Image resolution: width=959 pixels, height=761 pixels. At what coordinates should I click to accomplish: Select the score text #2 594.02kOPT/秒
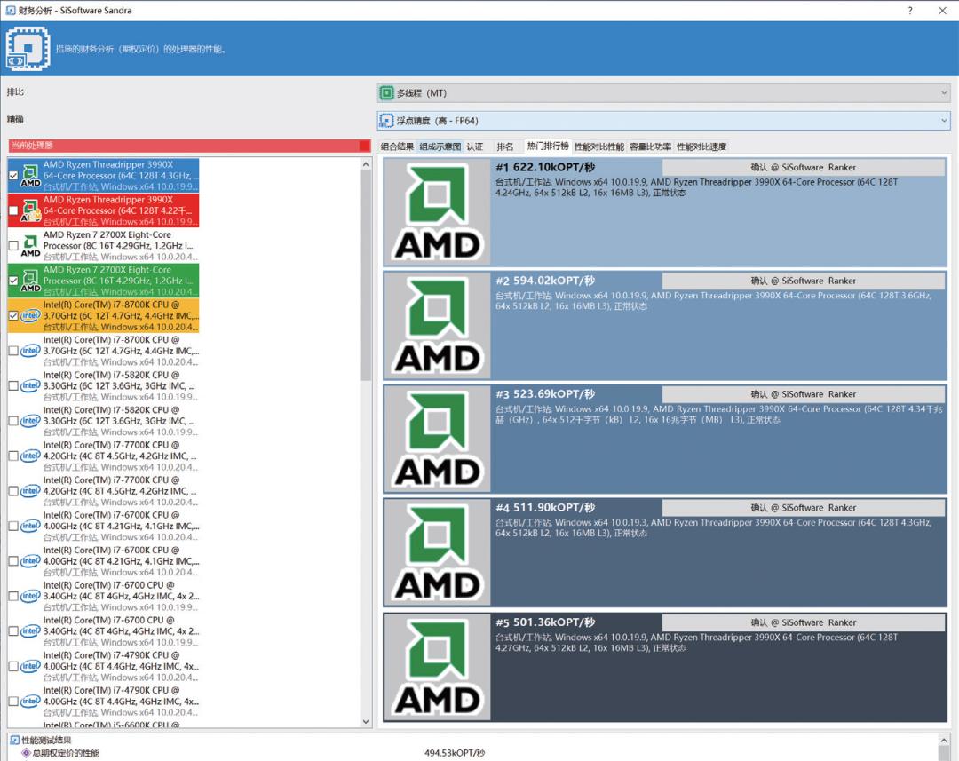[545, 281]
